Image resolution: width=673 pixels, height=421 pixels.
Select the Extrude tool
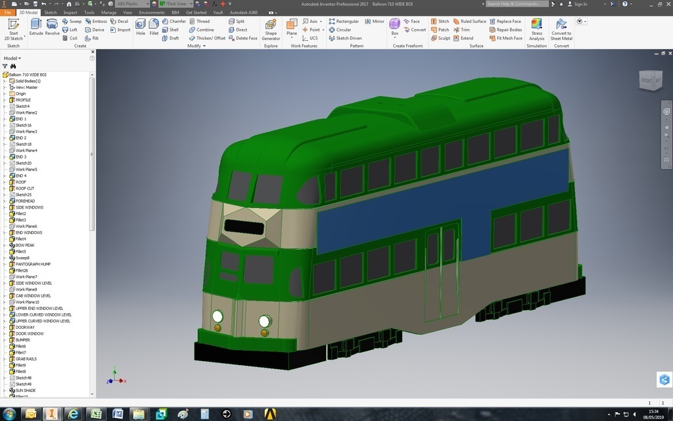[x=36, y=26]
